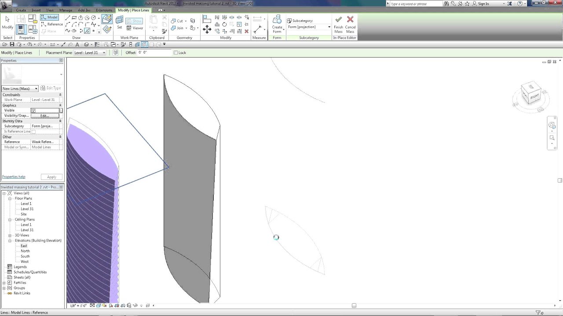Click the Properties help link

pos(14,177)
